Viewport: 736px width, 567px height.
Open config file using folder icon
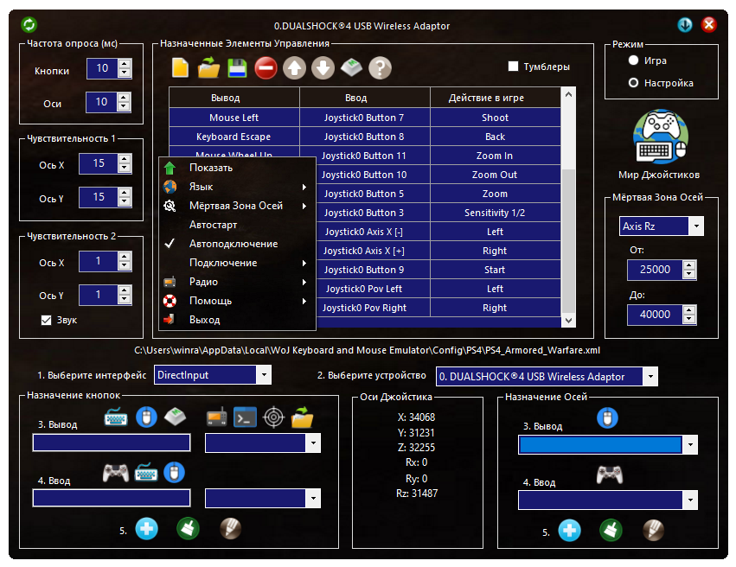(x=208, y=68)
